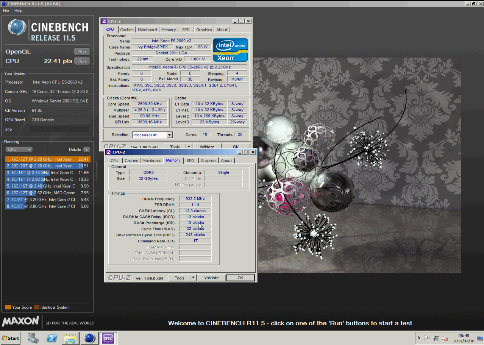Click OK in front CPU-Z Memory window
Viewport: 484px width, 345px height.
(240, 278)
